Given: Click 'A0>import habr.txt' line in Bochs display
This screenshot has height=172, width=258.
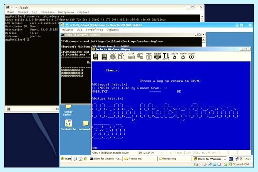Looking at the screenshot, I should tap(109, 84).
